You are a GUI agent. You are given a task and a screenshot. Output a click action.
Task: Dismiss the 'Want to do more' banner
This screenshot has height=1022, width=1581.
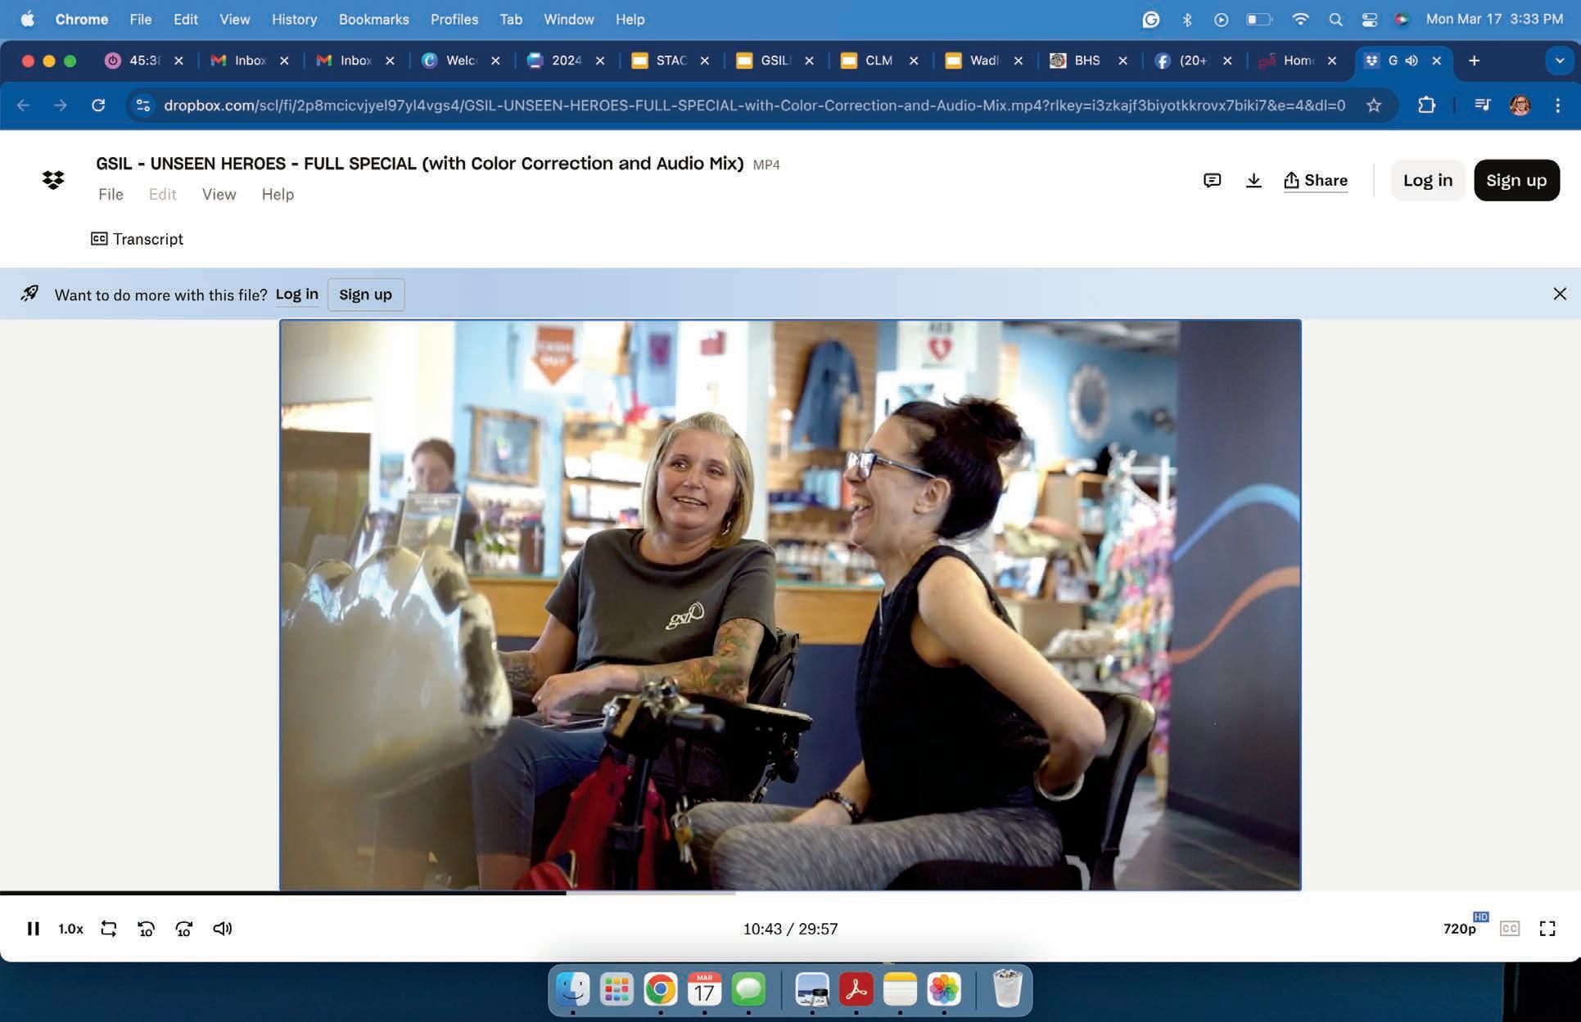(1559, 294)
